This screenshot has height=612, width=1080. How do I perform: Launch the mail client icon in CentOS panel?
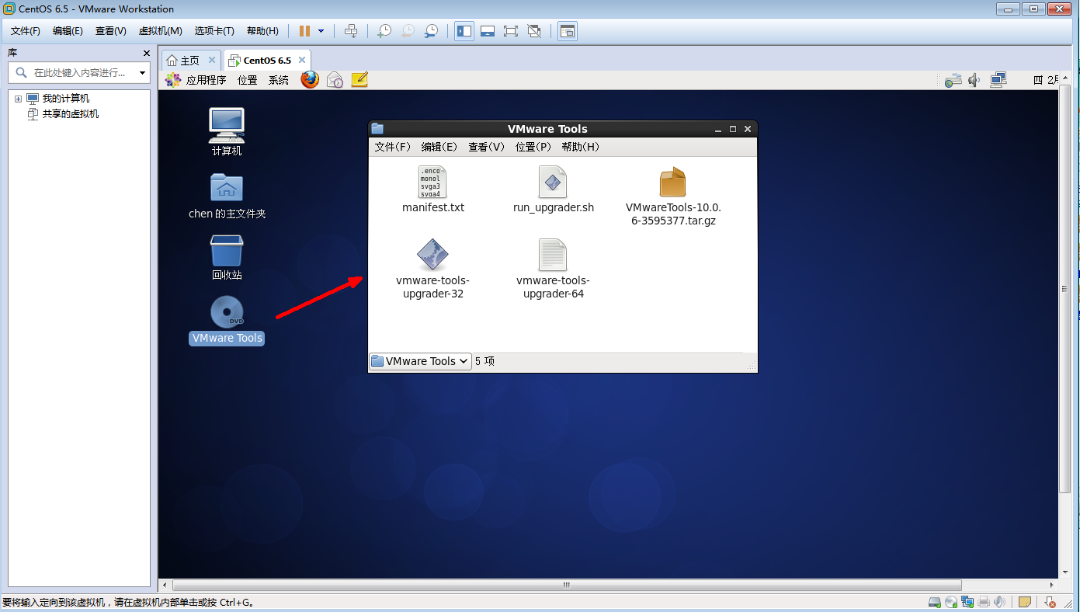coord(335,79)
